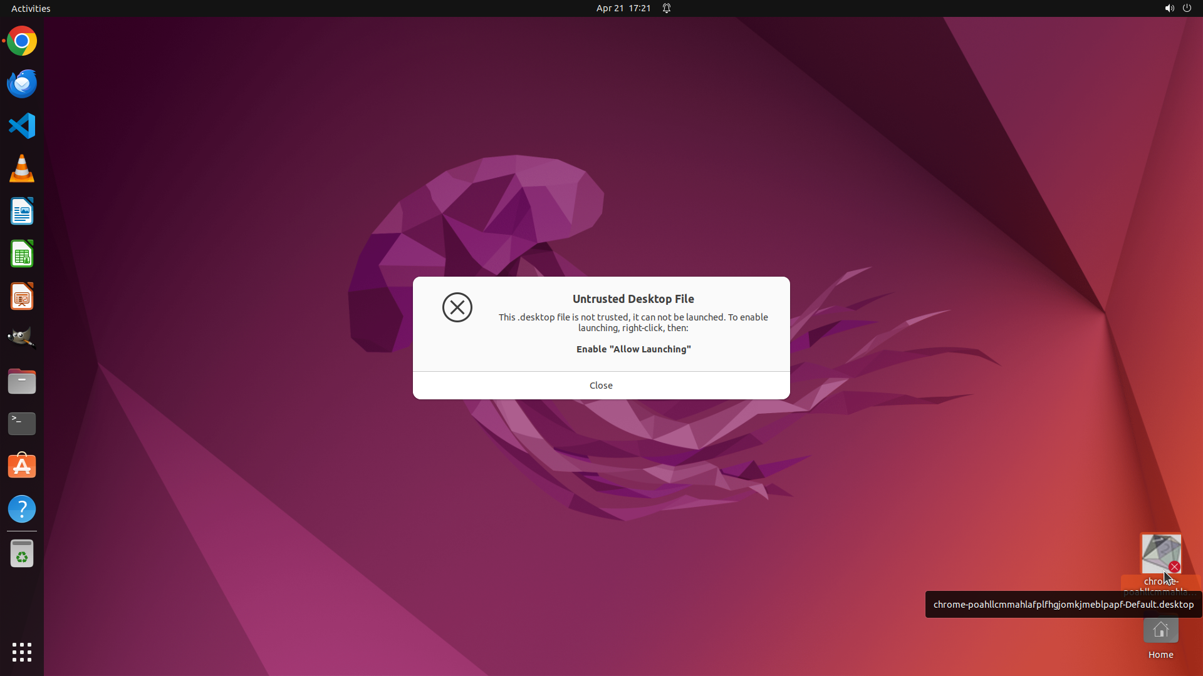Screen dimensions: 1203x676
Task: Open LibreOffice Calc spreadsheet app
Action: point(22,254)
